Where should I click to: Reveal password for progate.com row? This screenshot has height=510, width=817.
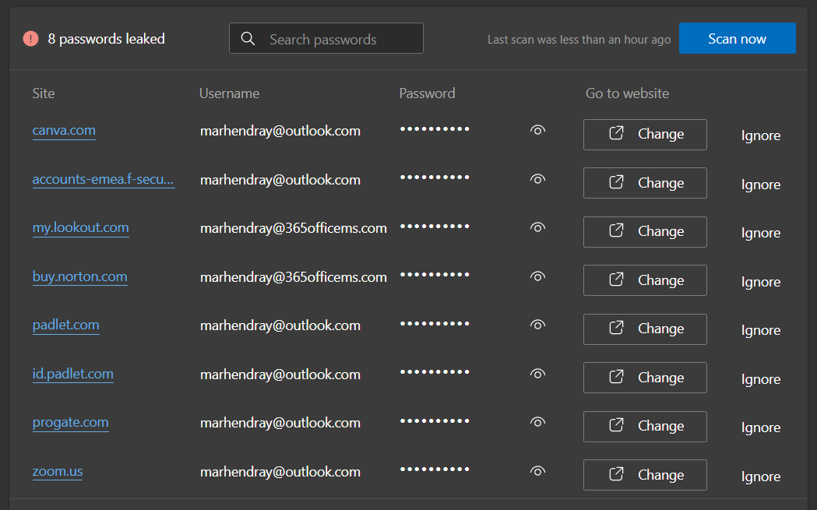(537, 423)
